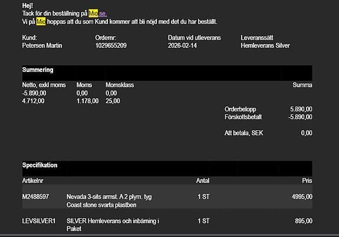Click 'Netto, exkl moms' column header
The image size is (339, 237).
point(44,85)
